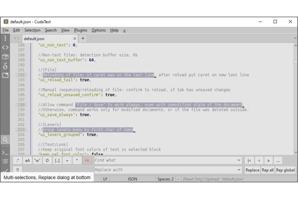Viewport: 298px width, 199px height.
Task: Change line ending LF in status bar
Action: click(x=105, y=179)
